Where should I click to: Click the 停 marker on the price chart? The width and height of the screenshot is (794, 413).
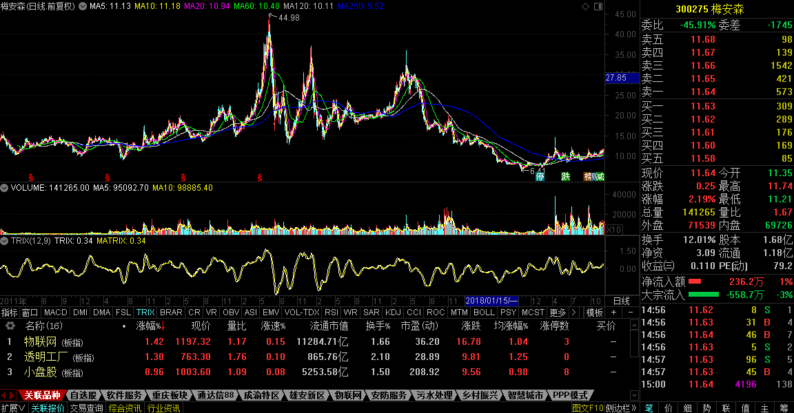pyautogui.click(x=540, y=177)
